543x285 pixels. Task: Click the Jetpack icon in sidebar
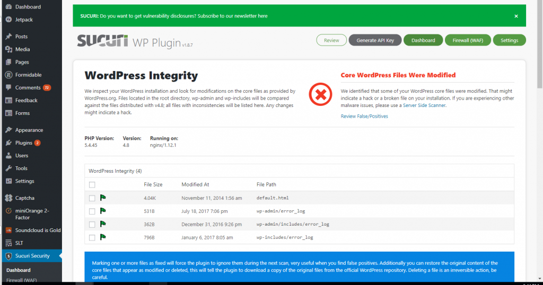click(8, 20)
